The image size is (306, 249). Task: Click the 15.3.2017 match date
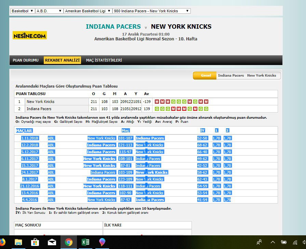click(x=30, y=166)
